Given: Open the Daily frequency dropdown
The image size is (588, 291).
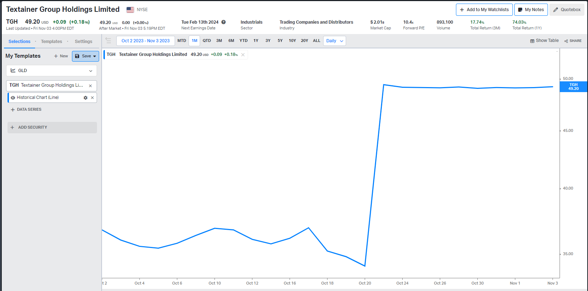Looking at the screenshot, I should point(335,41).
